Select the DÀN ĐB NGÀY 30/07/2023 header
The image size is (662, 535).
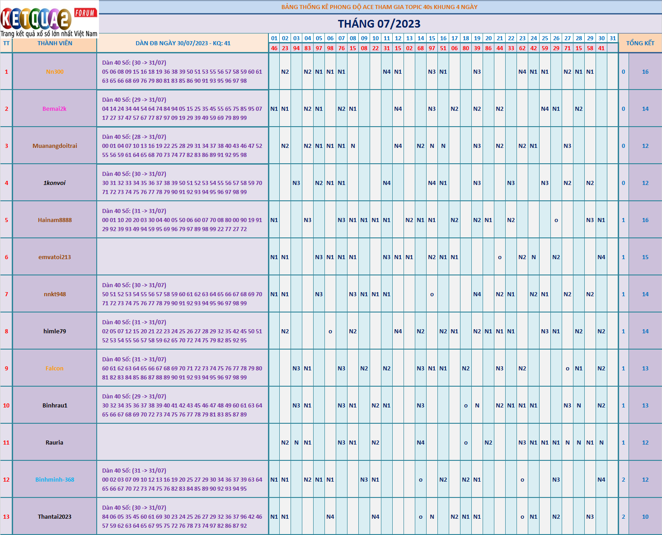tap(183, 43)
